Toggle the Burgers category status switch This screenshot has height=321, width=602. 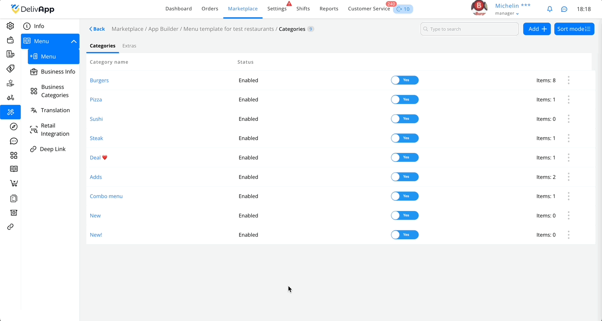[405, 80]
